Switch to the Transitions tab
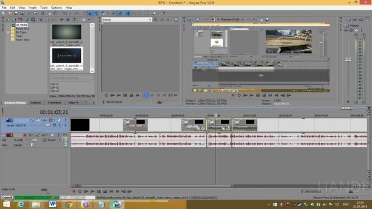The image size is (372, 209). pyautogui.click(x=55, y=103)
